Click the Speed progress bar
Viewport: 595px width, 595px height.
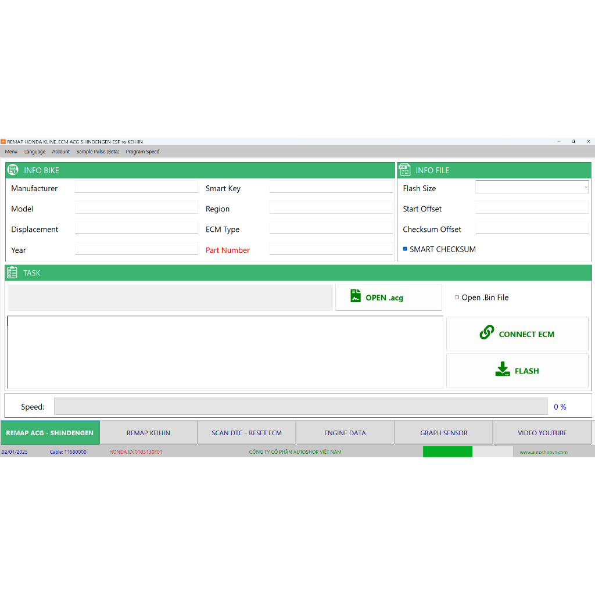[x=300, y=406]
